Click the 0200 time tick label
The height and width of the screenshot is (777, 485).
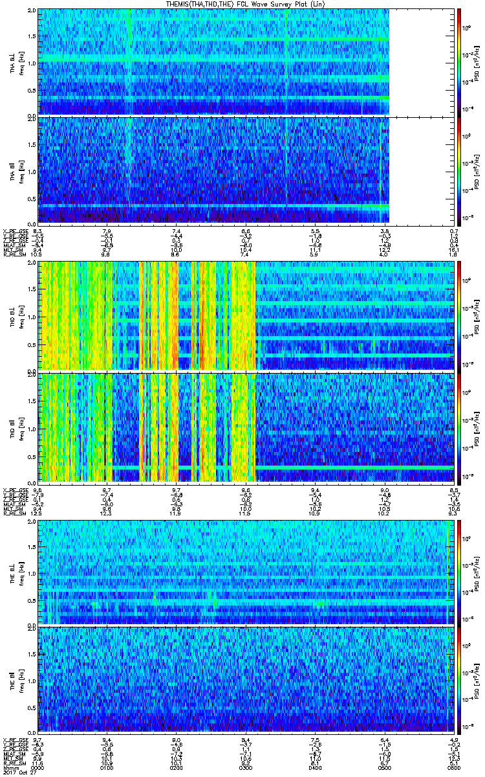(177, 768)
